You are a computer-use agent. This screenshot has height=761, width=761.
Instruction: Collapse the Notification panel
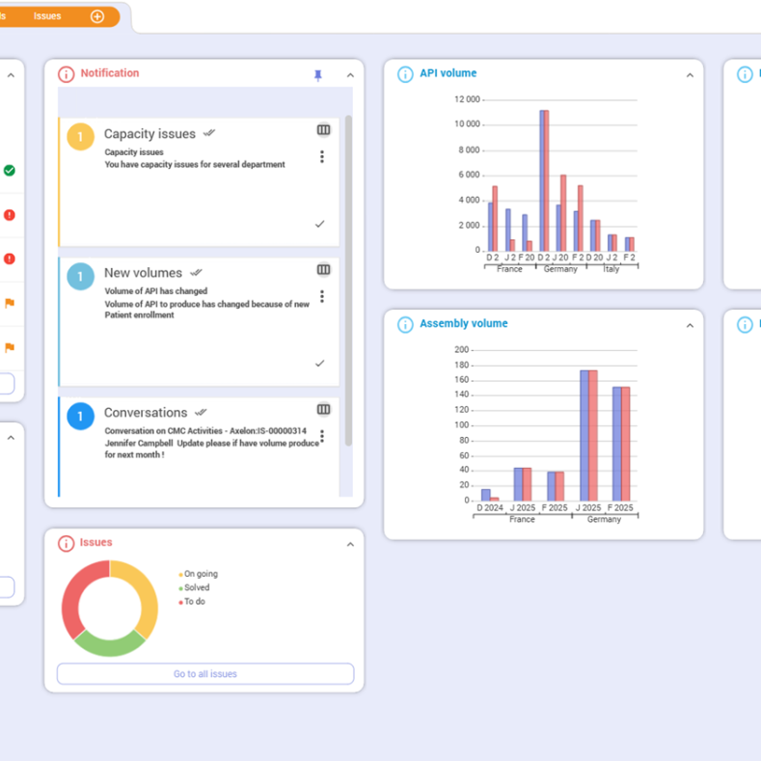click(350, 75)
